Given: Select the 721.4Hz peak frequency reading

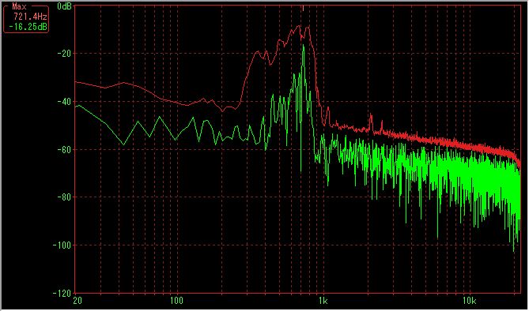Looking at the screenshot, I should tap(30, 17).
